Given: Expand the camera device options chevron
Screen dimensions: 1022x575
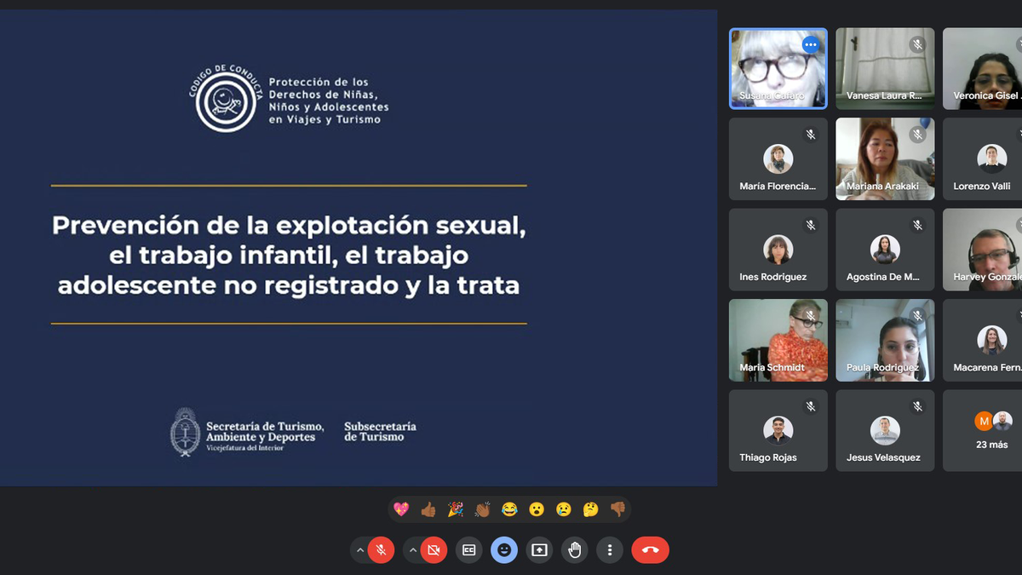Looking at the screenshot, I should (413, 550).
